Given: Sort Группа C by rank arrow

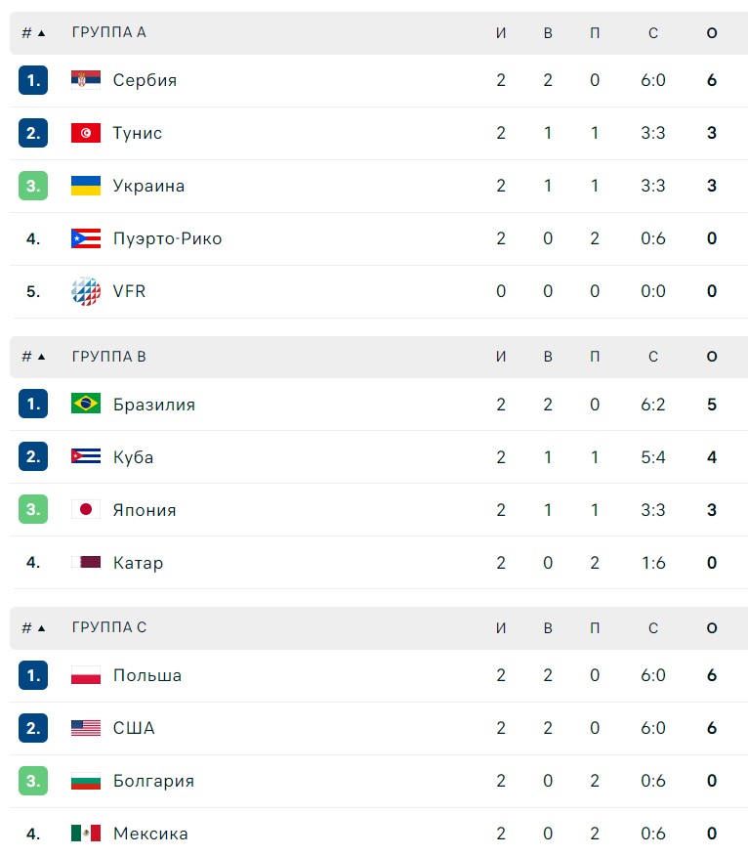Looking at the screenshot, I should (x=41, y=628).
